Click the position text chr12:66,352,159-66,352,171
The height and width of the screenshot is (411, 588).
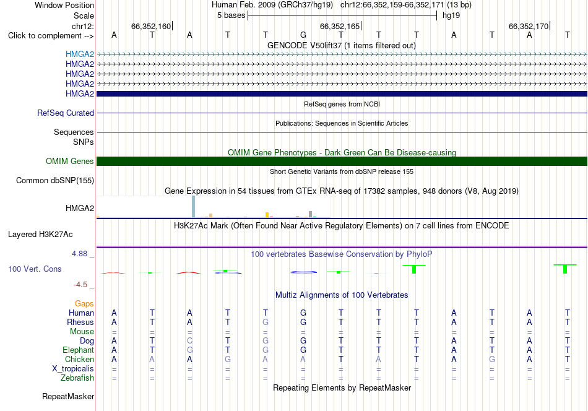[392, 5]
